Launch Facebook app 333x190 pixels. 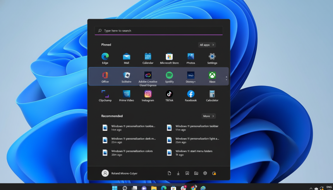tap(191, 96)
